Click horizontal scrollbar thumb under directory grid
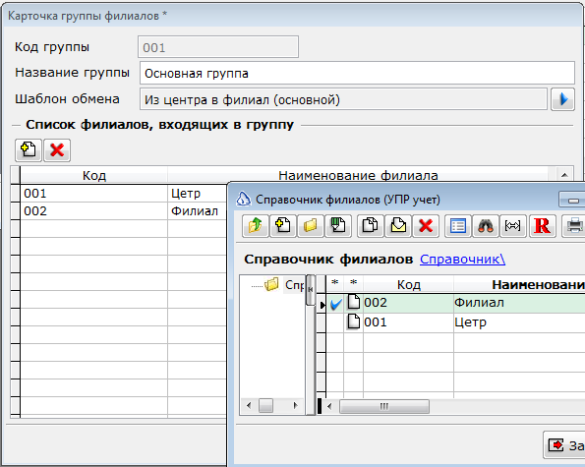The width and height of the screenshot is (585, 467). pyautogui.click(x=384, y=406)
